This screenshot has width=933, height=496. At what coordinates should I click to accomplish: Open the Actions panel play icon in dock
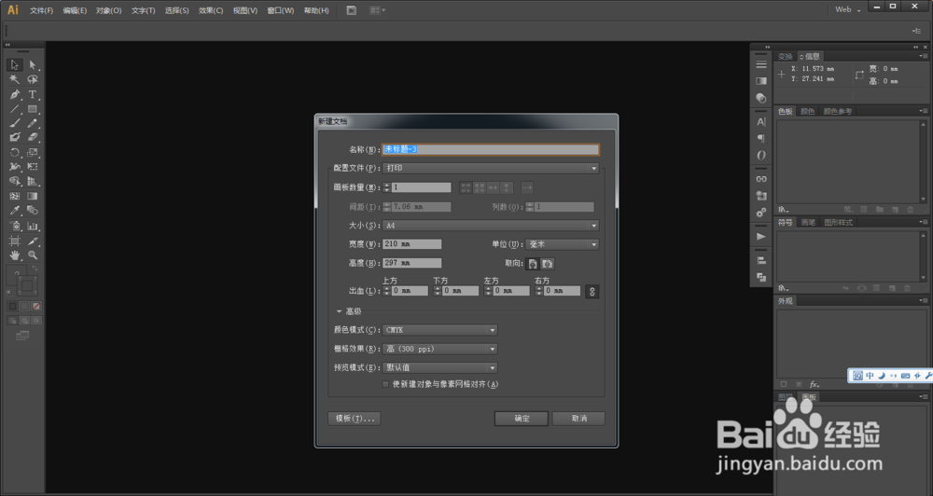[761, 236]
